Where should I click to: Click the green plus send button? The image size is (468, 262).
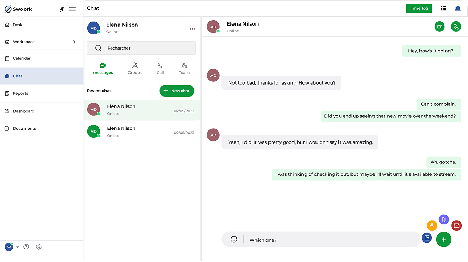(443, 240)
